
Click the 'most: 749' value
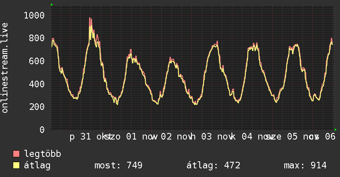click(x=118, y=165)
